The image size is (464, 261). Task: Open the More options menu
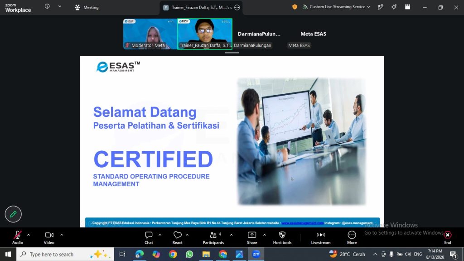(352, 237)
